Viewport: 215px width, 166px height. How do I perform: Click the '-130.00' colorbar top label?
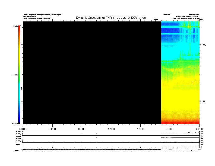pyautogui.click(x=15, y=26)
